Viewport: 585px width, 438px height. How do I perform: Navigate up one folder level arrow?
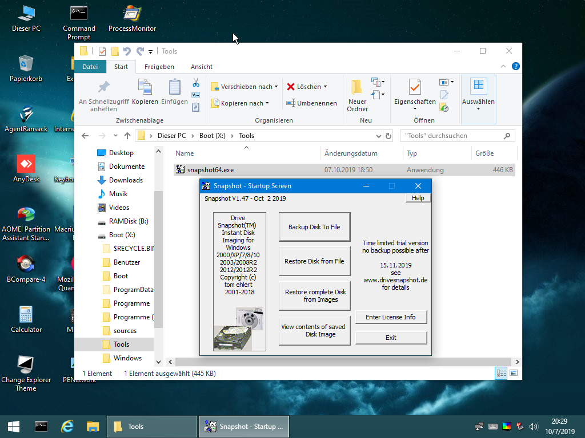tap(127, 136)
